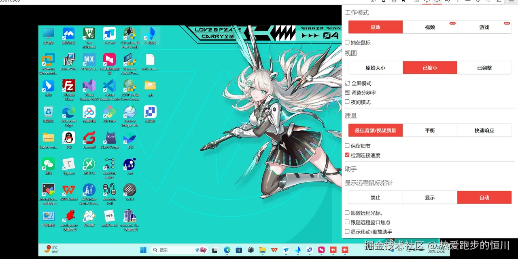Select the 已缩小 view option

coord(430,67)
